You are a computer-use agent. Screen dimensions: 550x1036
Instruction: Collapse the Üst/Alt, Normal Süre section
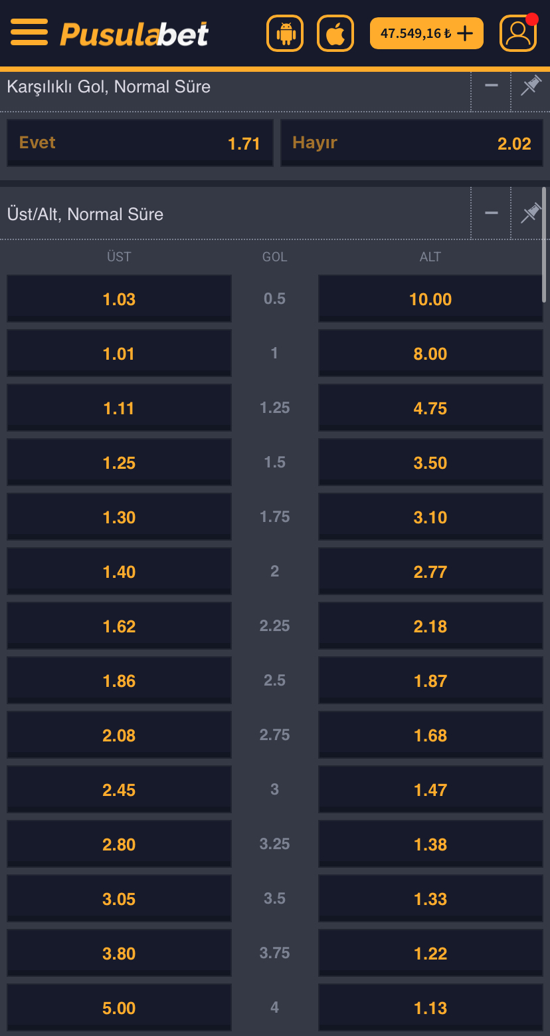(492, 213)
